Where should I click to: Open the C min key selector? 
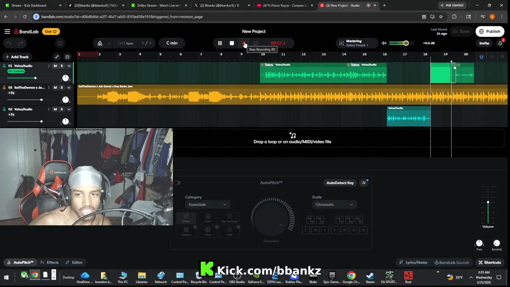tap(172, 43)
